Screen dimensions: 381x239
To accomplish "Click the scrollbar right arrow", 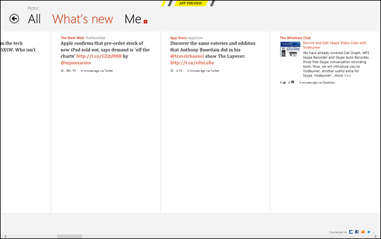I will (x=375, y=236).
